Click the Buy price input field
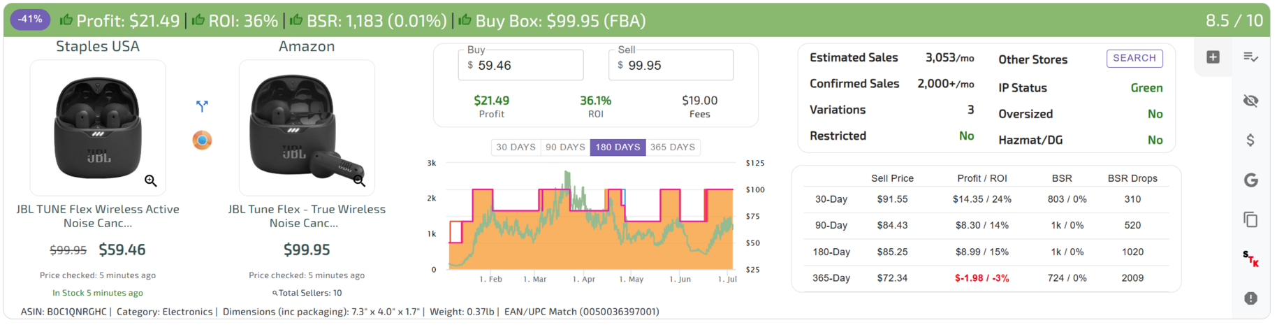Viewport: 1277px width, 325px height. pos(520,65)
